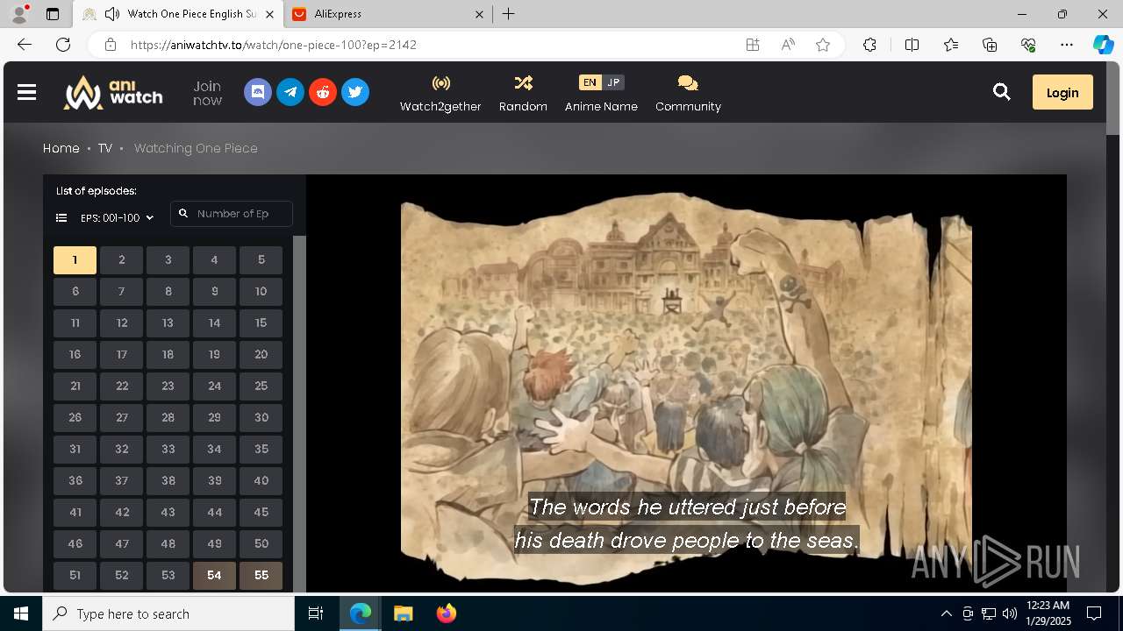Viewport: 1123px width, 631px height.
Task: Select episode 54
Action: 214,576
